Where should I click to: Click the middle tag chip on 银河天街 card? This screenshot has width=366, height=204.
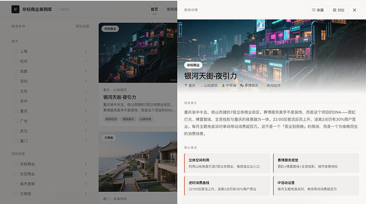pos(128,119)
